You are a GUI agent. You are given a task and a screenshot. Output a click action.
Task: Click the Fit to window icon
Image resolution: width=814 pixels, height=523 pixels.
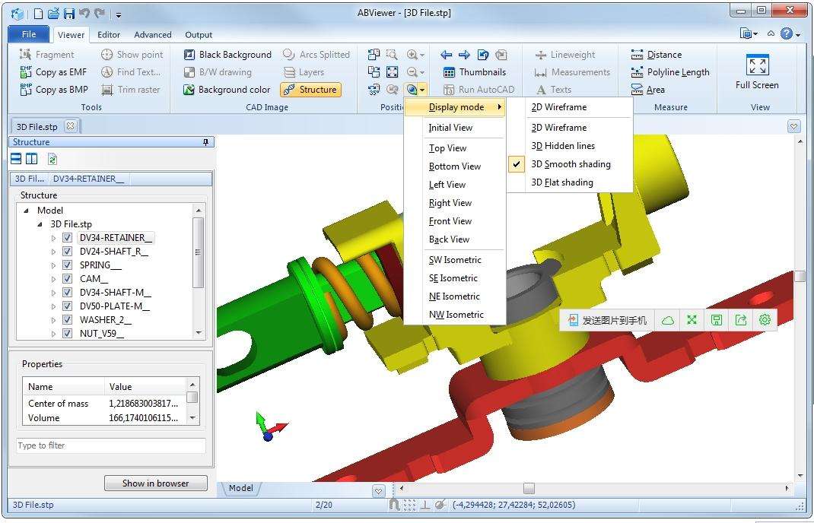393,72
